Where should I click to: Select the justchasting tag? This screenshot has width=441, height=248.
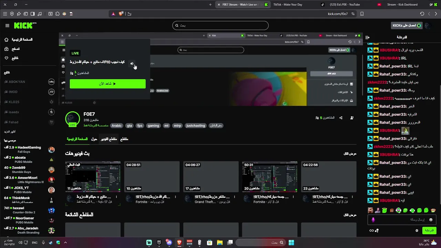[x=196, y=126]
